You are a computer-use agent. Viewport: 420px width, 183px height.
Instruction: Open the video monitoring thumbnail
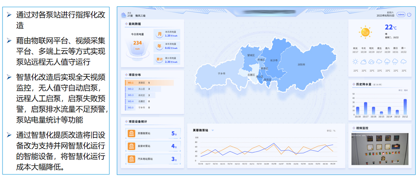379,150
